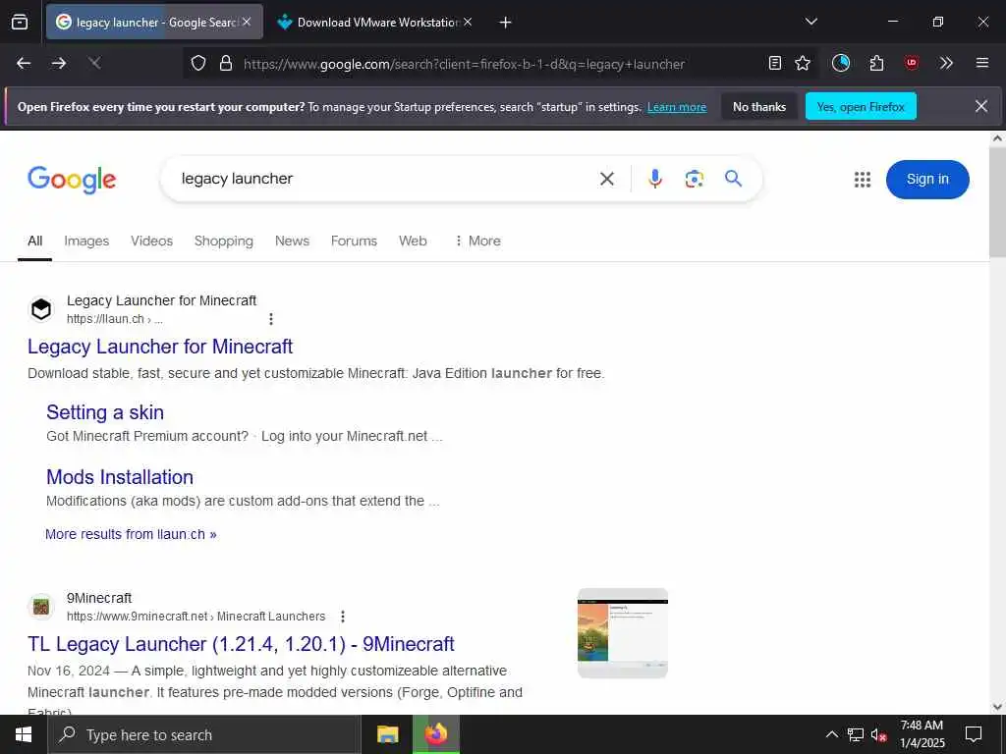Viewport: 1006px width, 754px height.
Task: Click the page vertical scrollbar thumb
Action: [x=997, y=202]
